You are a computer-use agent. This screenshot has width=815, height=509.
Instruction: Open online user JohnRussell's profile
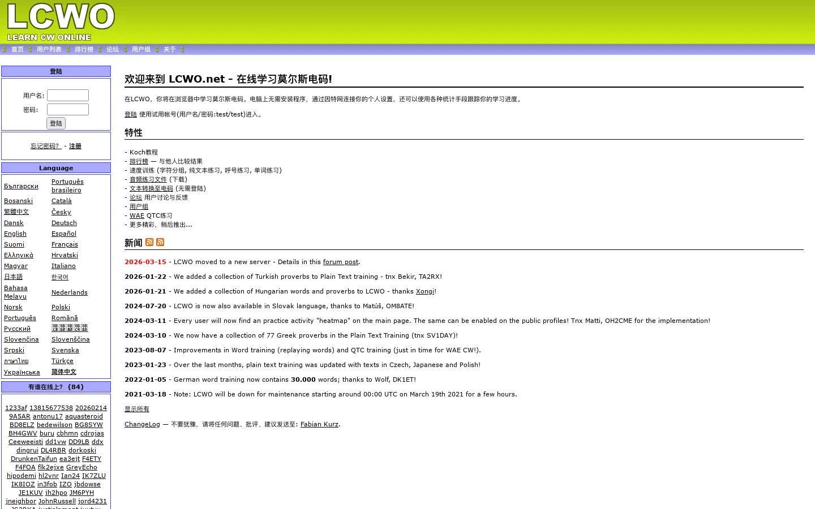57,501
